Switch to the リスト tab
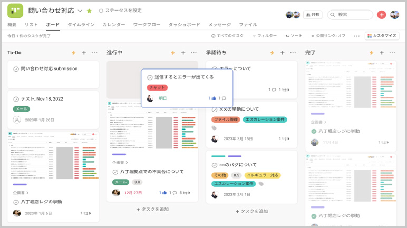Screen dimensions: 407x228 pyautogui.click(x=31, y=25)
